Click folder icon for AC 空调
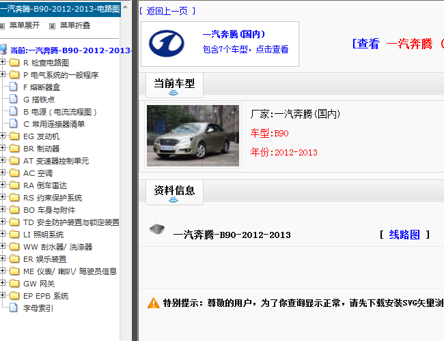 [14, 173]
